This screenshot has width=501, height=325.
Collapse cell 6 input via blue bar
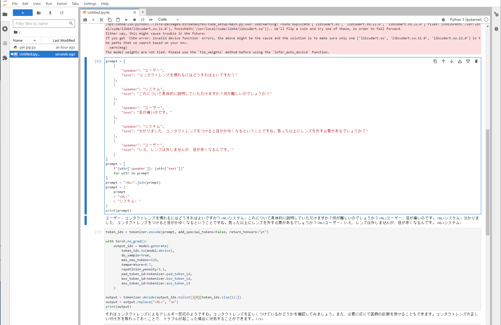pos(86,136)
